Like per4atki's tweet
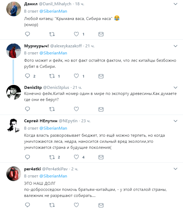The width and height of the screenshot is (183, 209). tap(76, 205)
